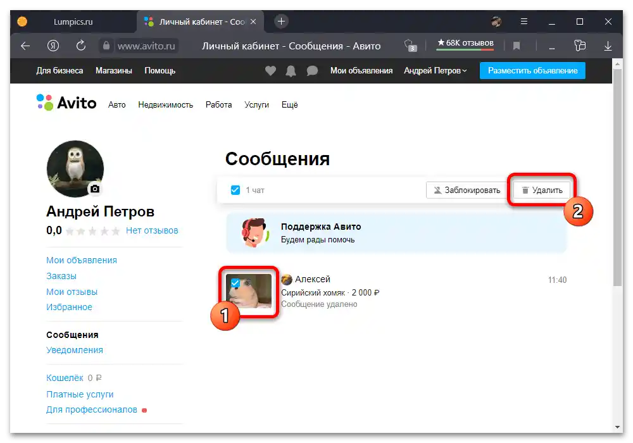Change photo via the camera icon
Viewport: 633px width, 443px height.
[95, 189]
